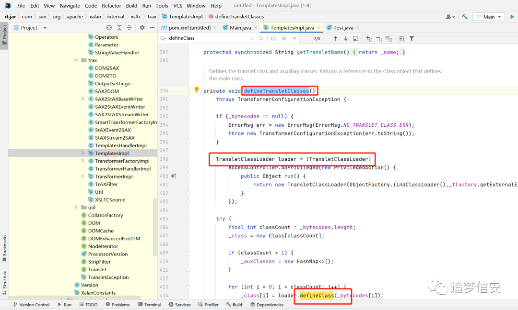Click the Build project hammer icon
The image size is (518, 310).
click(x=465, y=16)
